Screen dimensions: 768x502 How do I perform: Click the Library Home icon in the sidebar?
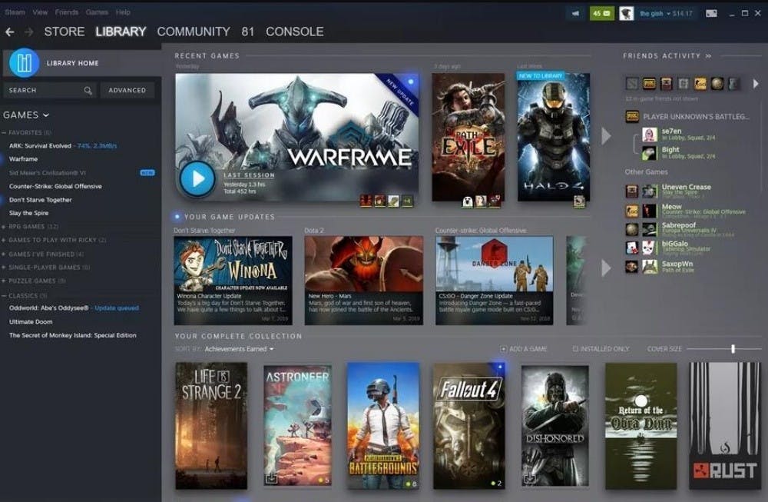click(25, 63)
